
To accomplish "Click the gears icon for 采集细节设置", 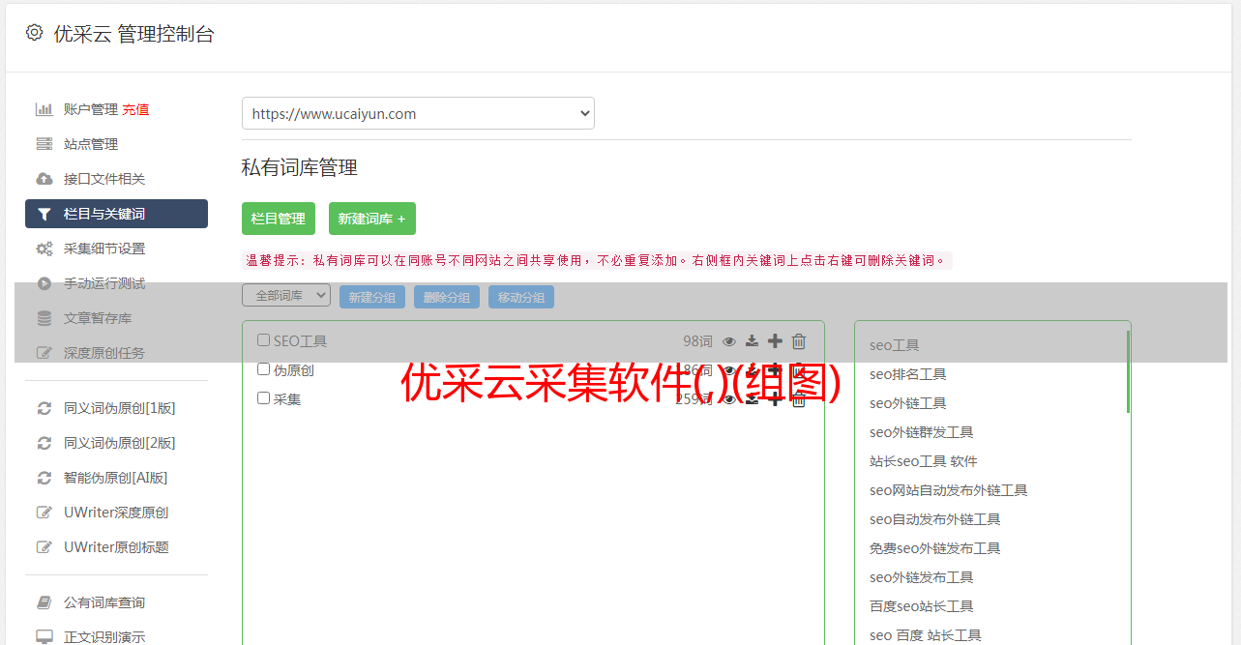I will point(44,249).
